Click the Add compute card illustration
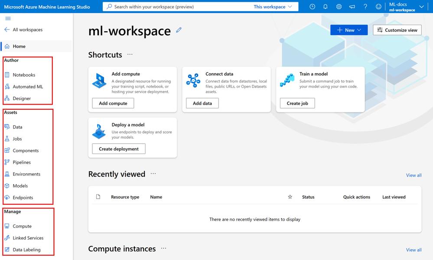This screenshot has height=260, width=433. click(99, 81)
